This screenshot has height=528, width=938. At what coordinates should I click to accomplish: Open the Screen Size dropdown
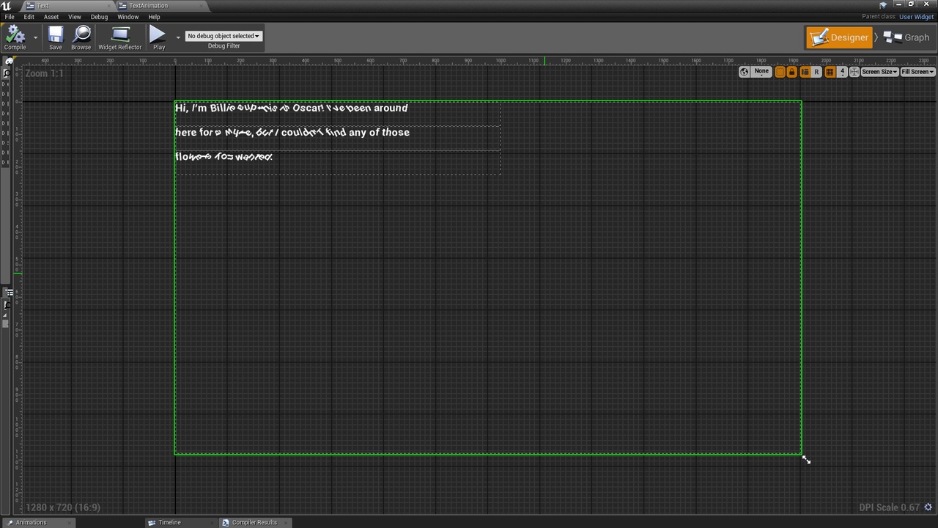[x=879, y=72]
